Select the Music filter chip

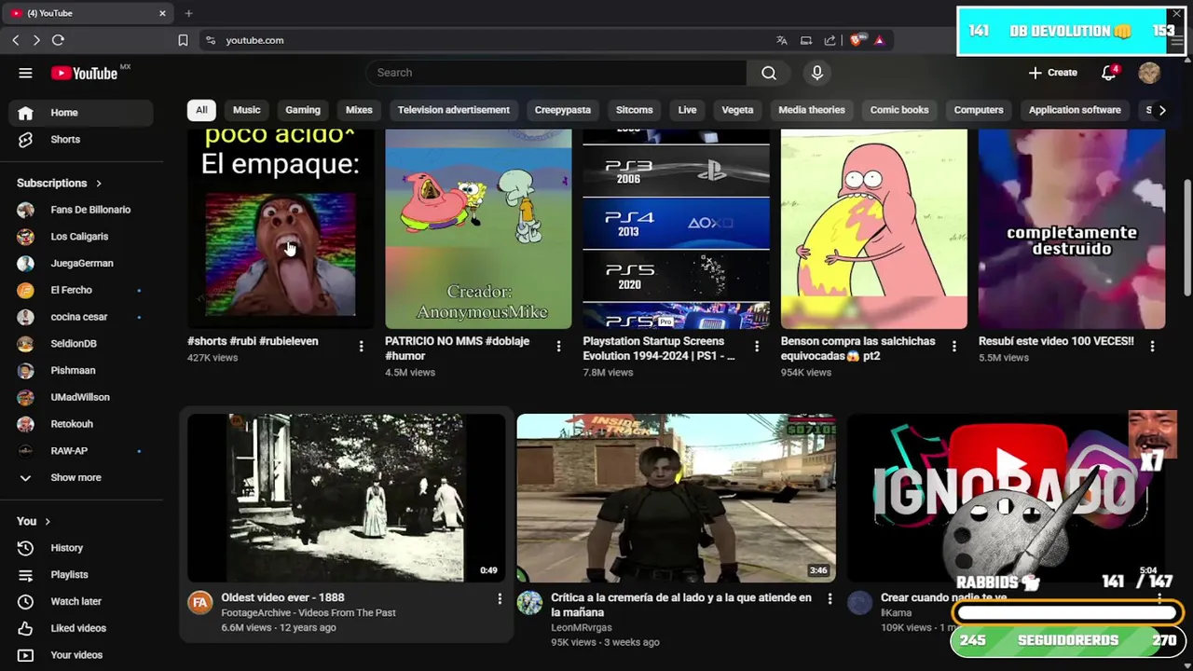pos(246,110)
